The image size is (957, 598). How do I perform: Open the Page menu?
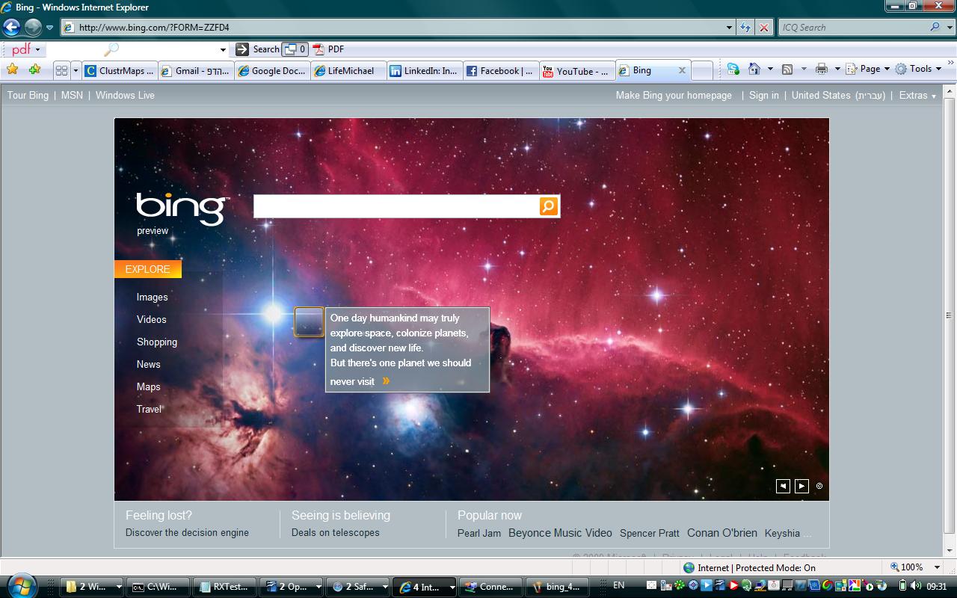pos(869,69)
